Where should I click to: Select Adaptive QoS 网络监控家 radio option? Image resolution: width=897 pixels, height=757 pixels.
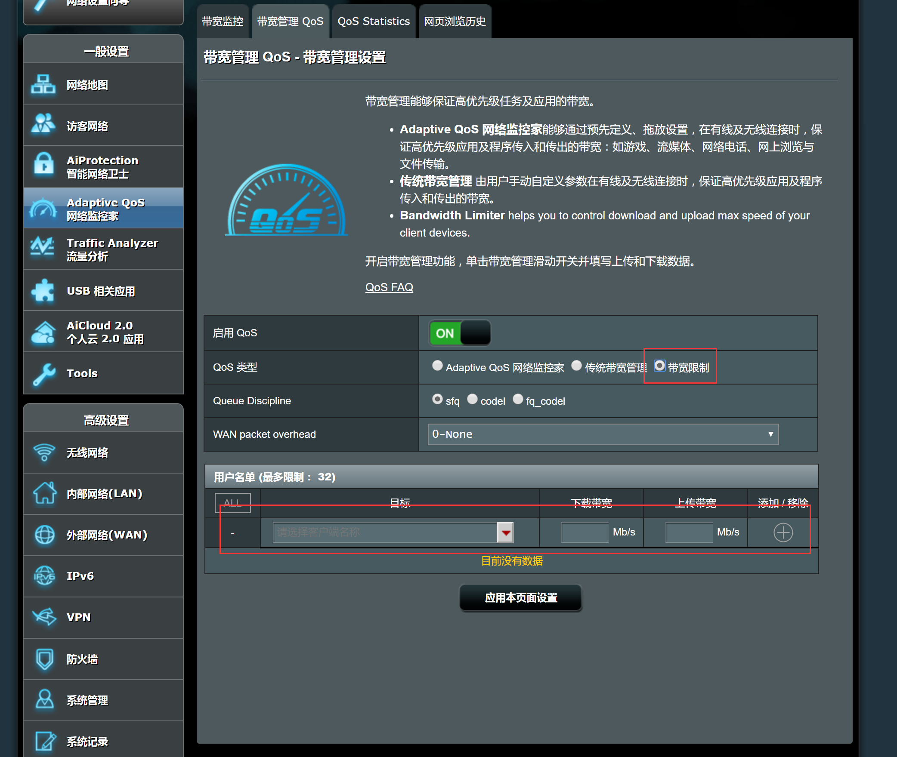(x=437, y=366)
